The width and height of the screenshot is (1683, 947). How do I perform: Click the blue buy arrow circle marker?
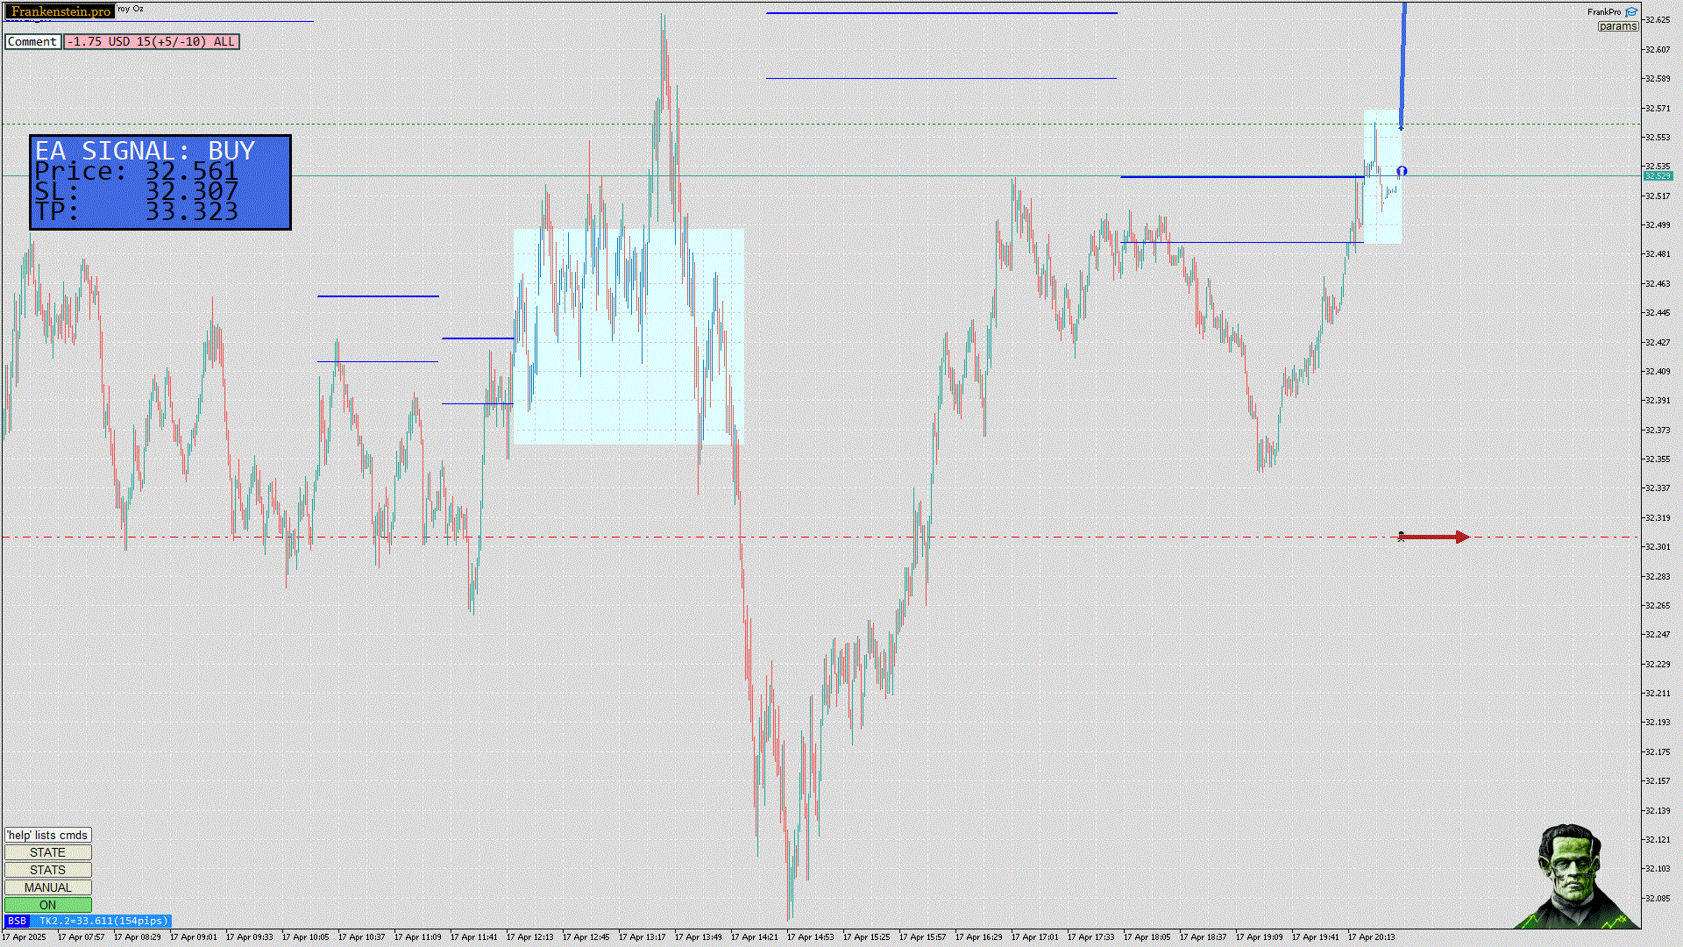[x=1402, y=171]
